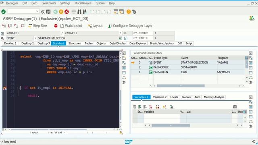Click the Single Step icon

[4, 26]
